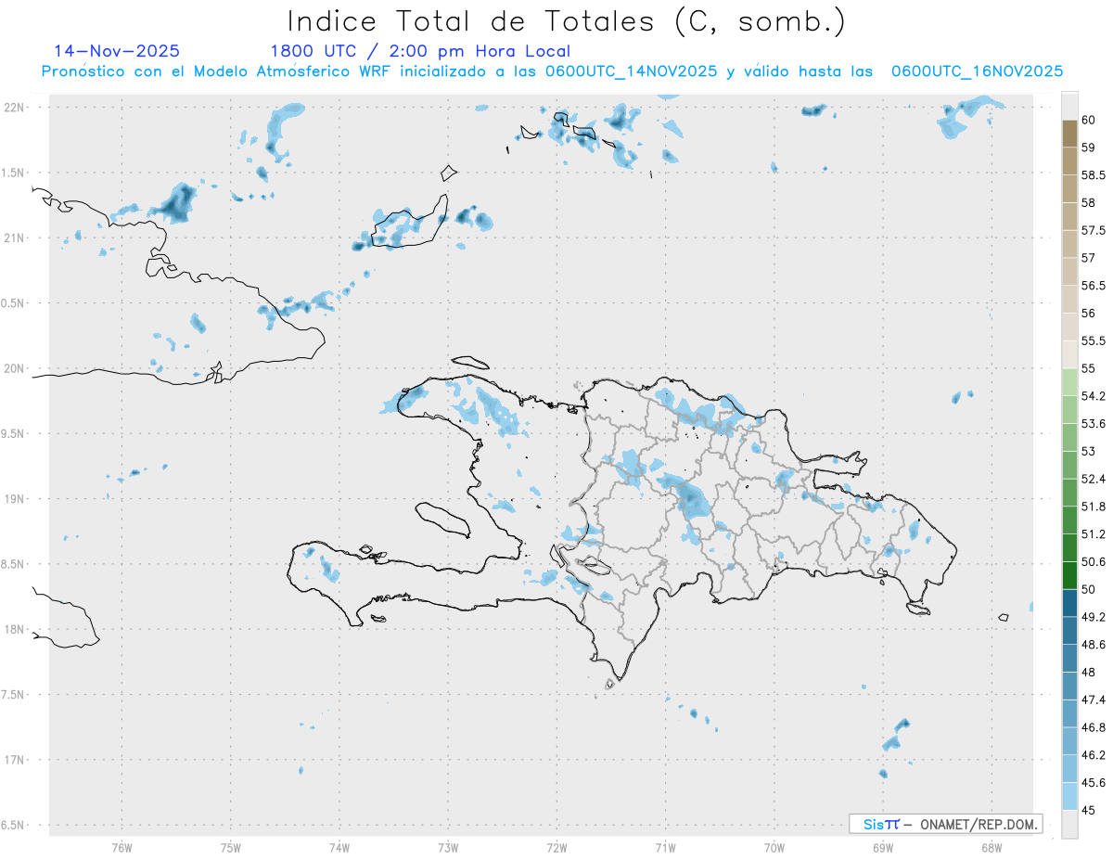
Task: Click the longitude label '69W'
Action: pos(883,848)
